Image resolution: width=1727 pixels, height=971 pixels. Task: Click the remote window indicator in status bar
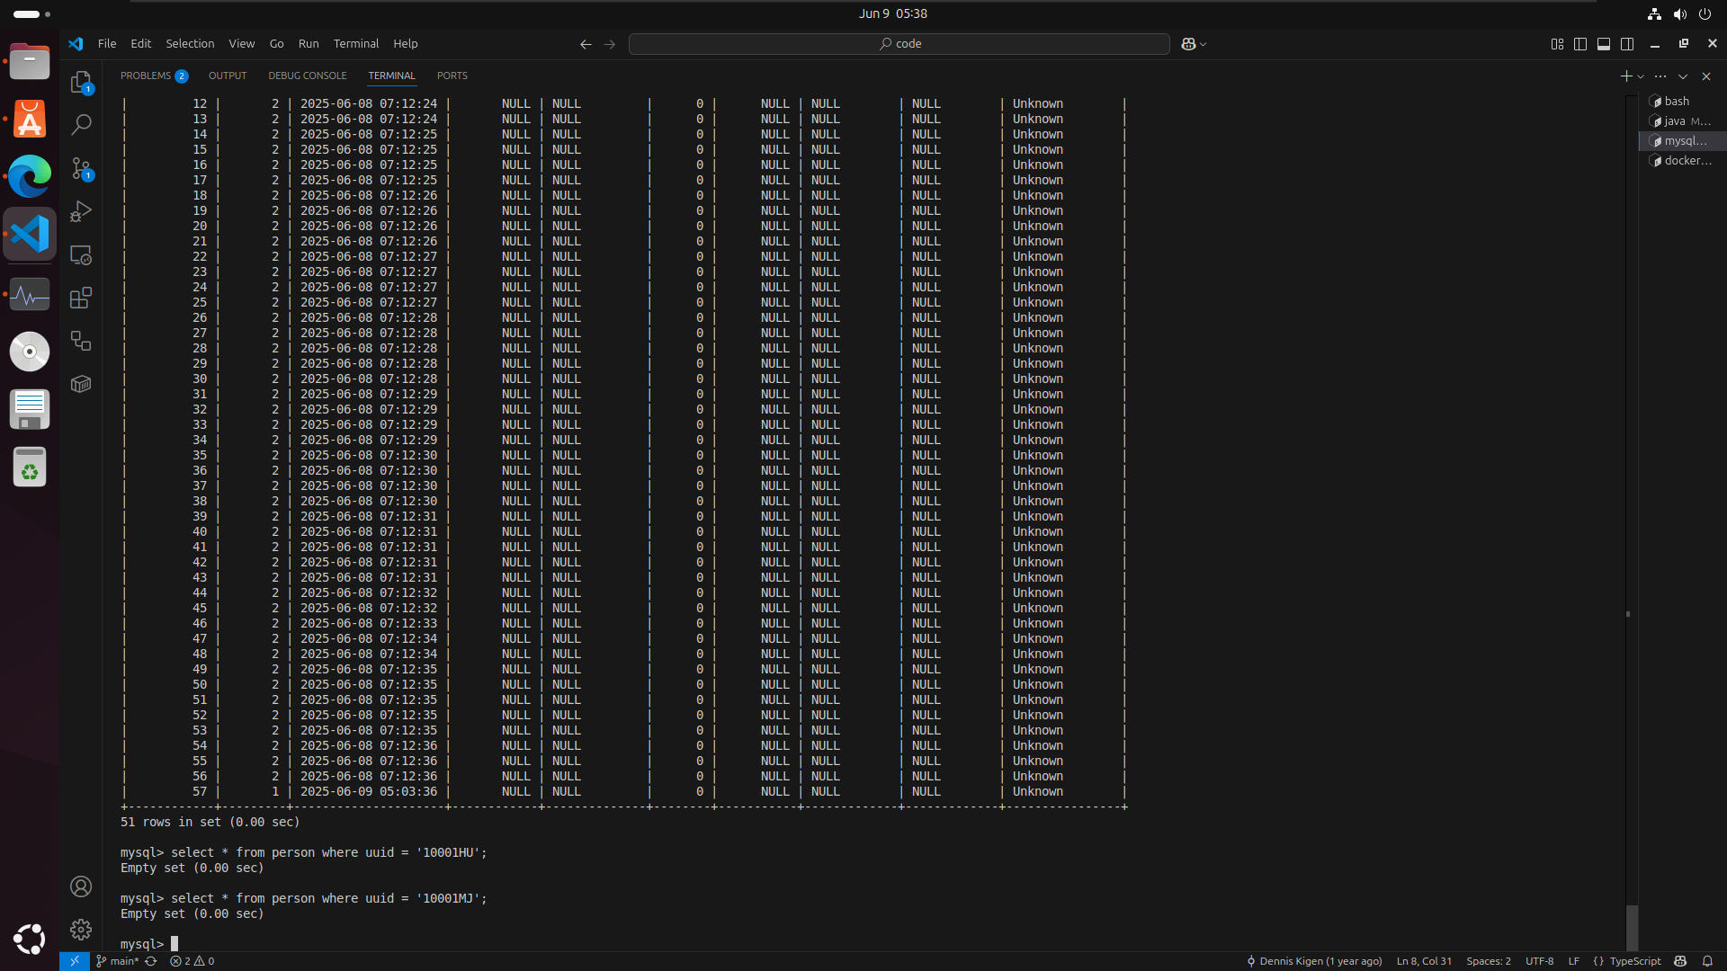(x=75, y=961)
